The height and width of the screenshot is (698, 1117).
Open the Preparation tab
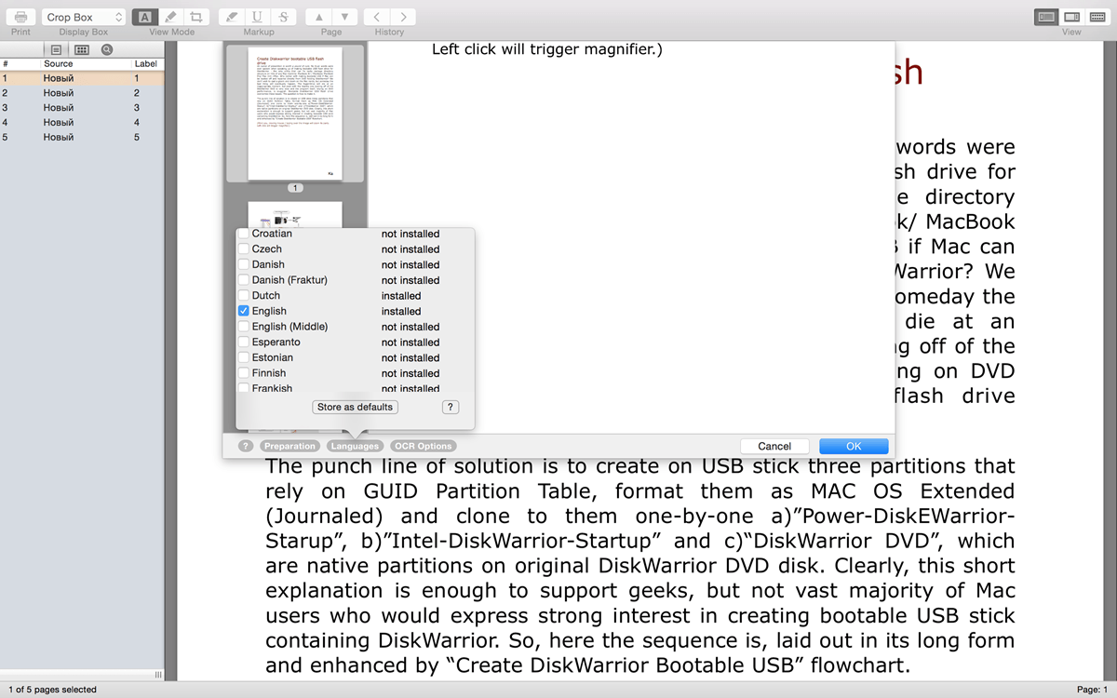(289, 446)
